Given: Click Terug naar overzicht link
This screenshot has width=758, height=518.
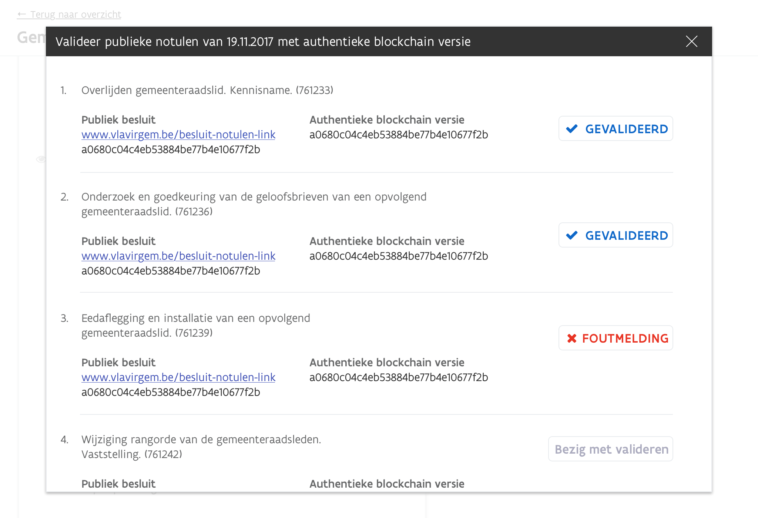Looking at the screenshot, I should 76,14.
